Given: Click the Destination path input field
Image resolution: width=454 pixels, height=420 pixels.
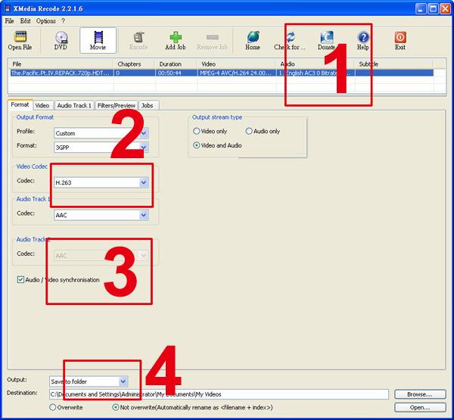Looking at the screenshot, I should (219, 394).
